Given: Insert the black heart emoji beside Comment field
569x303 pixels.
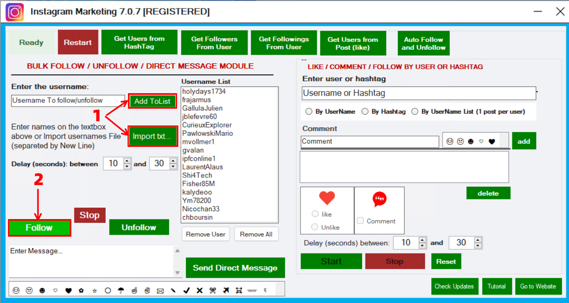Looking at the screenshot, I should tap(492, 142).
